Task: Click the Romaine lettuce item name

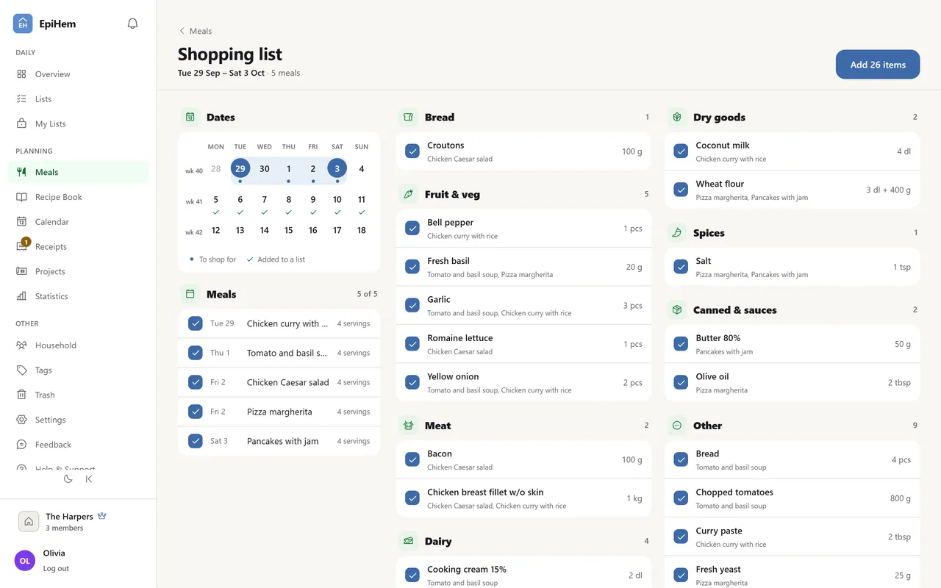Action: coord(460,338)
